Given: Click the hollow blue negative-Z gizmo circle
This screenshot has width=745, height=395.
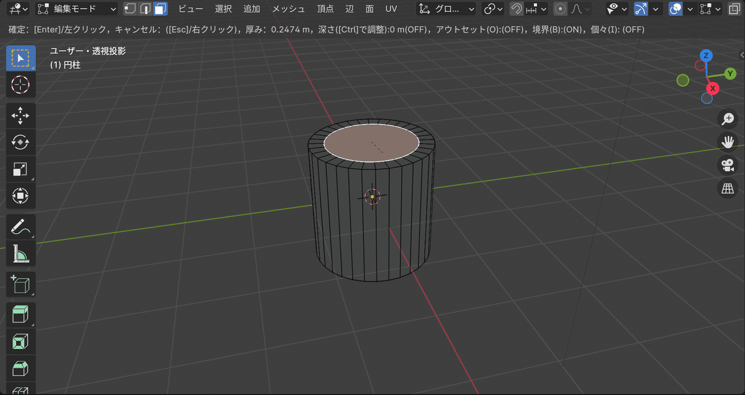Looking at the screenshot, I should [707, 98].
